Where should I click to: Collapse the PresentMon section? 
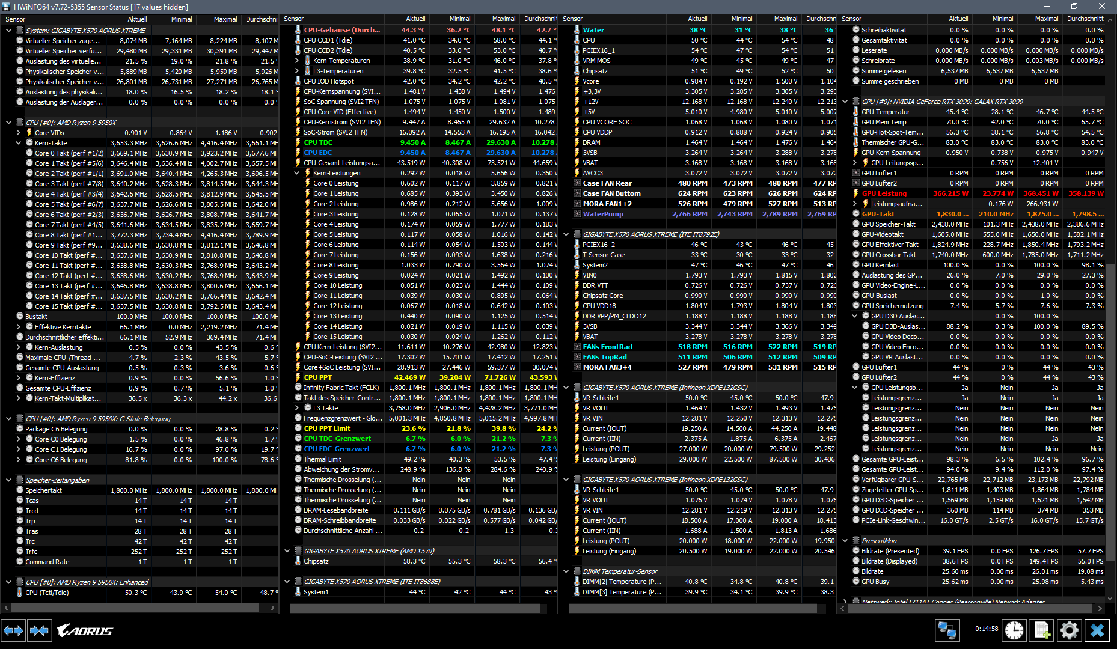845,541
